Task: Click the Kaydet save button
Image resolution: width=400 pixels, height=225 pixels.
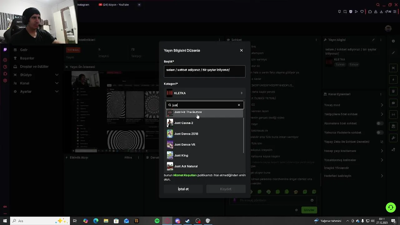Action: pyautogui.click(x=226, y=189)
